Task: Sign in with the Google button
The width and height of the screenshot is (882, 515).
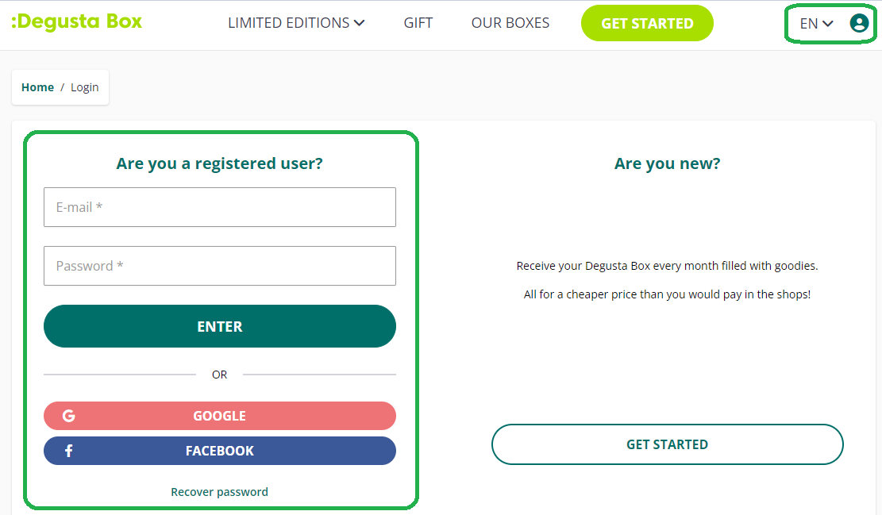Action: pyautogui.click(x=220, y=416)
